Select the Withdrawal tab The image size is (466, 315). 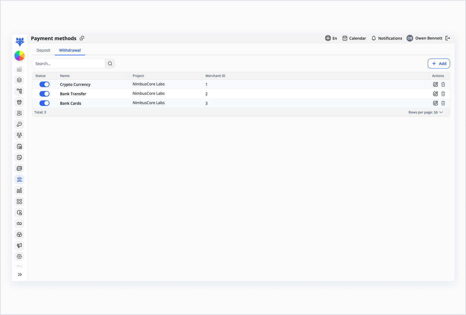coord(70,50)
